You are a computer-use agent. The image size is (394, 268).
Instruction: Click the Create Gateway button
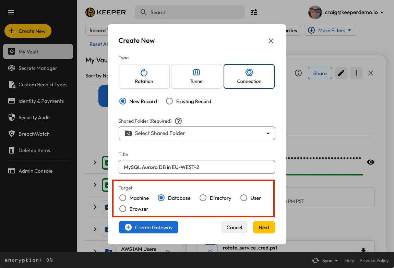(148, 228)
